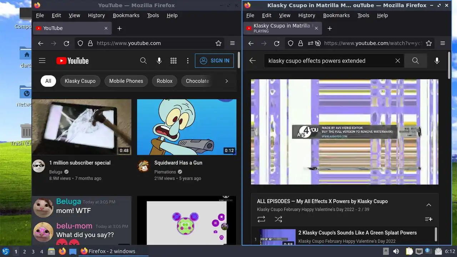Clear the search text with the X icon

tap(397, 61)
